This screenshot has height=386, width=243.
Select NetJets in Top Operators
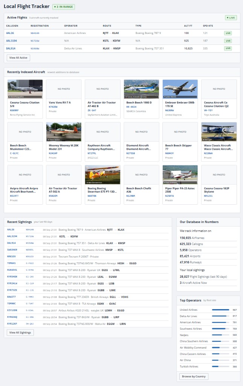click(x=184, y=335)
